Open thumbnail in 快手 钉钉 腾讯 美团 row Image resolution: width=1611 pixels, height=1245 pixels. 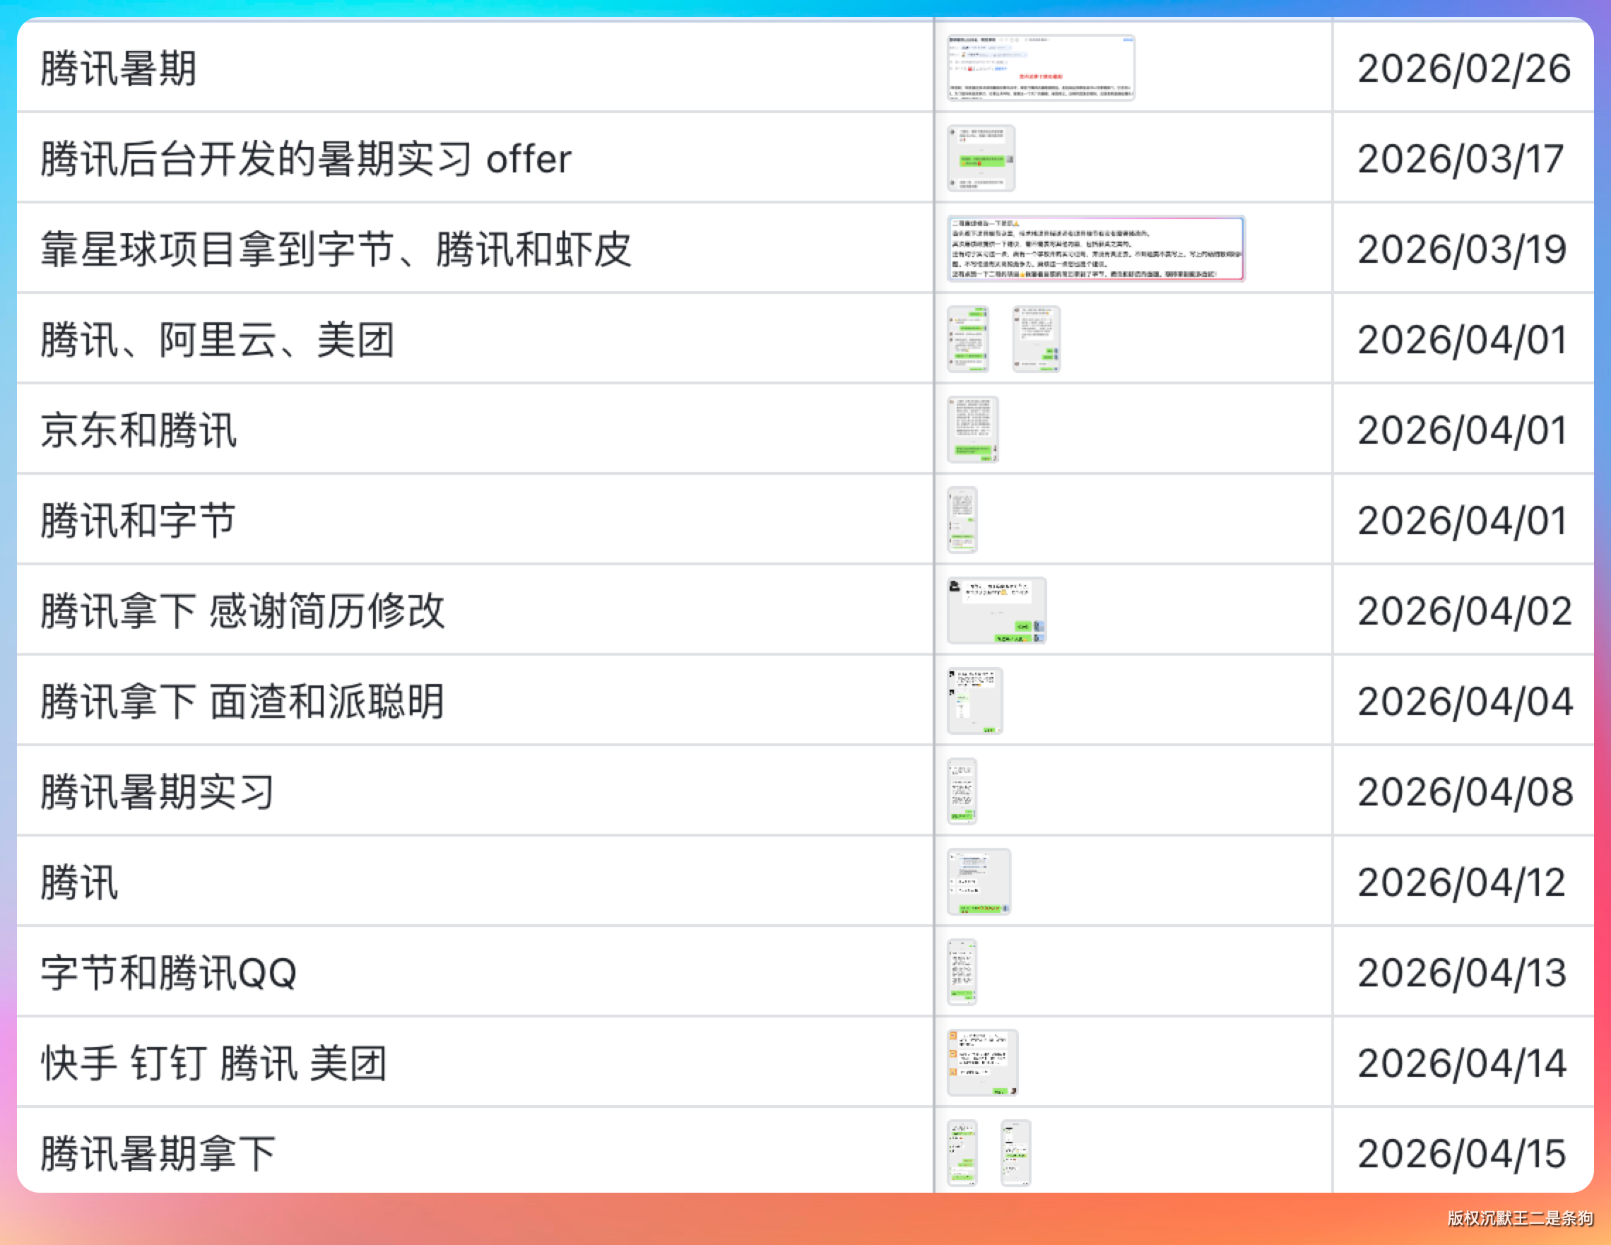coord(982,1062)
